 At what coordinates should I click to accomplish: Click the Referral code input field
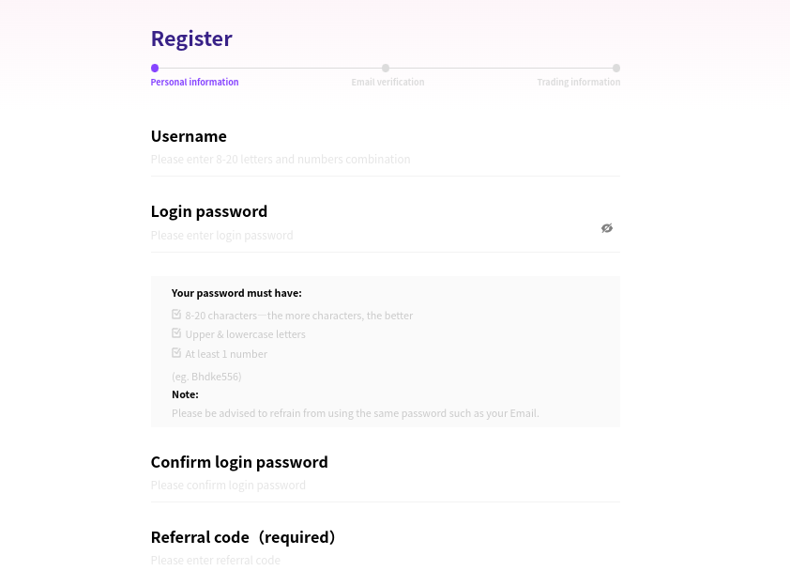click(x=386, y=561)
